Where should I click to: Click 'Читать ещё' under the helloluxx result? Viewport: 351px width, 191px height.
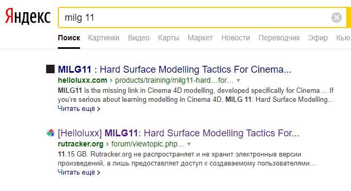click(x=79, y=109)
